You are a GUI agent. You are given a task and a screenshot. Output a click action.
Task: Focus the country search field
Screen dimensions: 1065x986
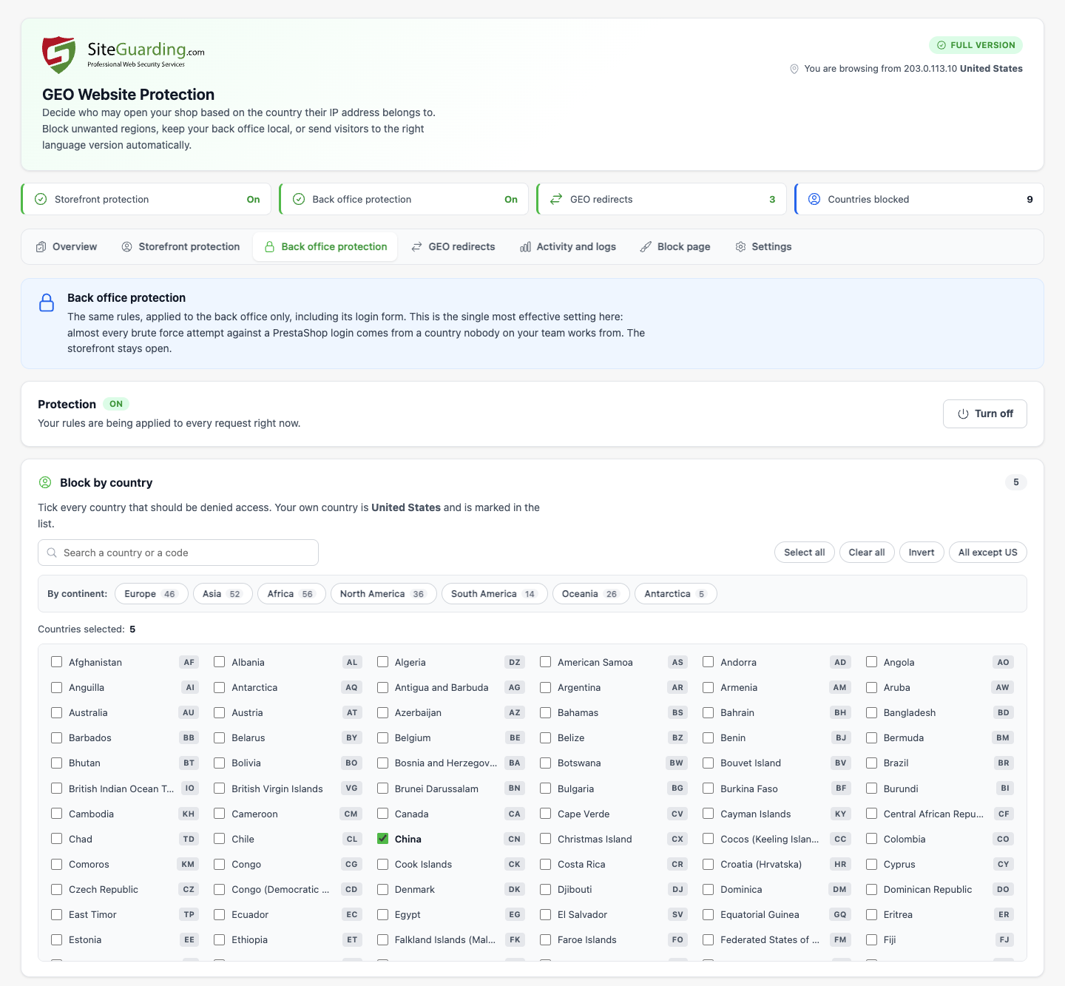tap(178, 553)
